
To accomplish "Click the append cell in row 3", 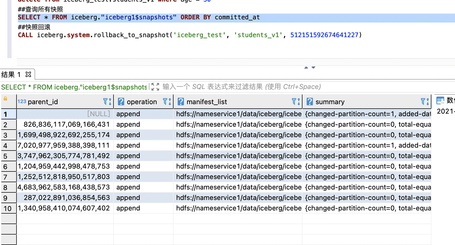I will [143, 135].
